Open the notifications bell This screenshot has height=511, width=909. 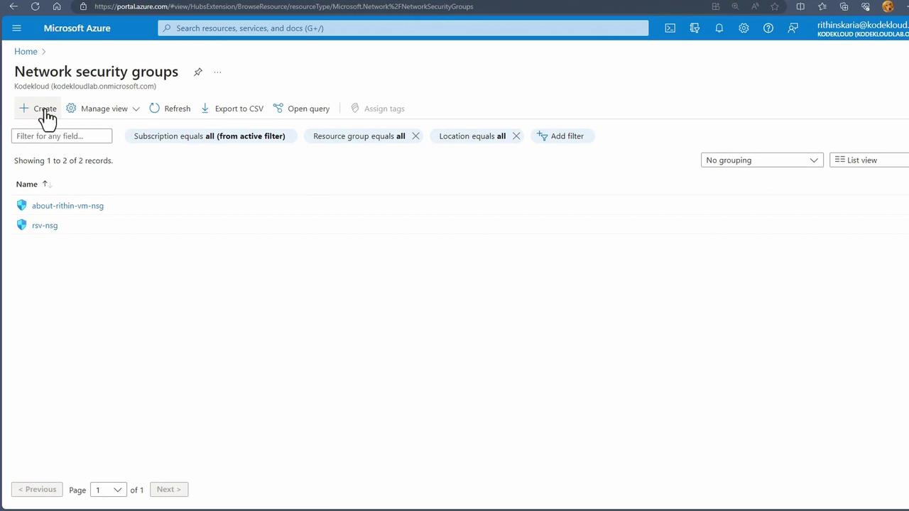(x=719, y=28)
